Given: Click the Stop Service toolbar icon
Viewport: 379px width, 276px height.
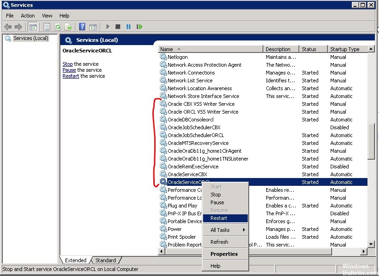Looking at the screenshot, I should (x=118, y=27).
